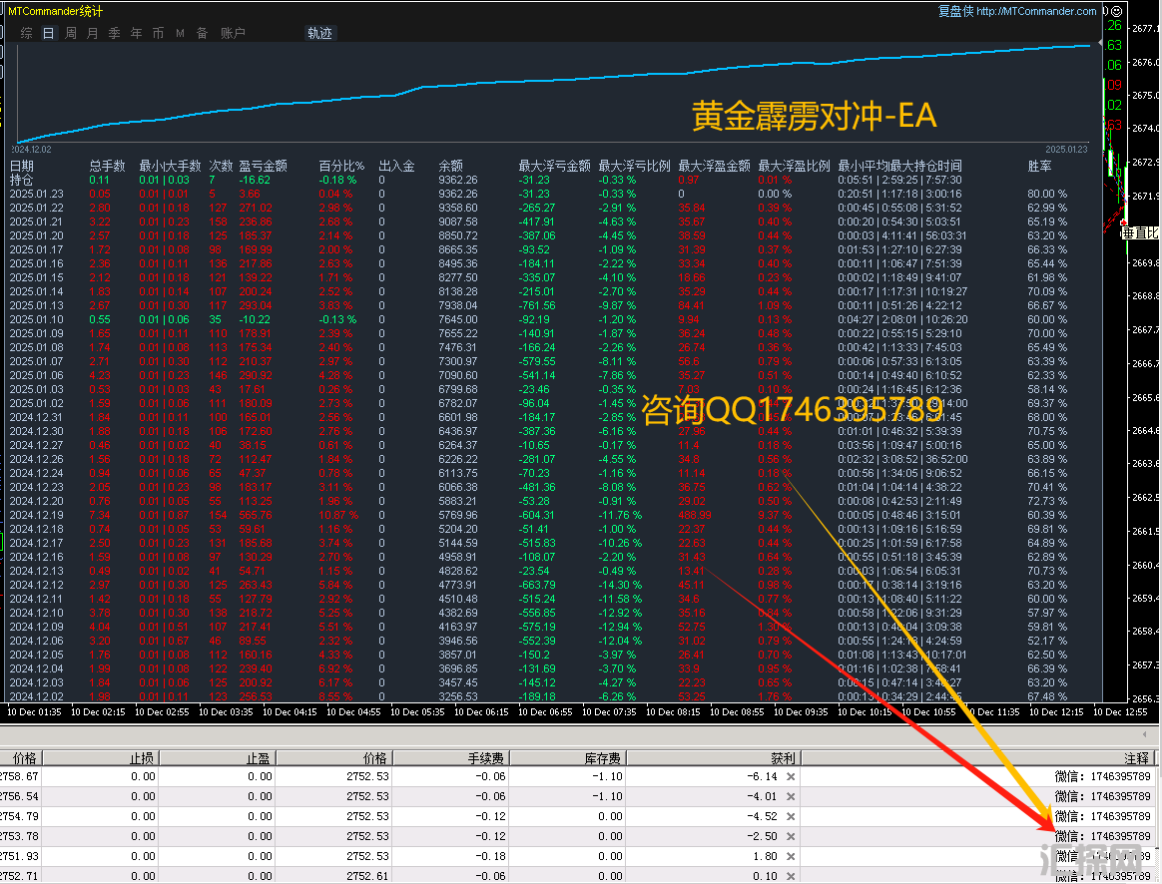The height and width of the screenshot is (884, 1162).
Task: Close the order with profit -2.50
Action: coord(791,836)
